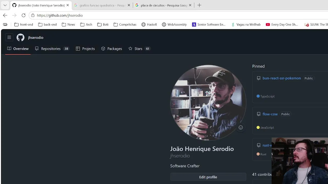328x184 pixels.
Task: Open the Compritchas bookmarks folder
Action: pos(125,25)
